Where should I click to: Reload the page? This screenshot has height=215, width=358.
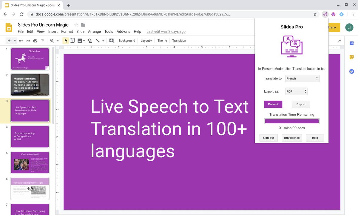[x=21, y=14]
